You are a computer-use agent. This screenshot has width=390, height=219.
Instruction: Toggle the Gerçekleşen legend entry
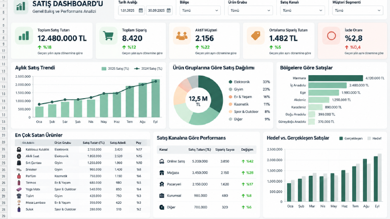pyautogui.click(x=351, y=138)
